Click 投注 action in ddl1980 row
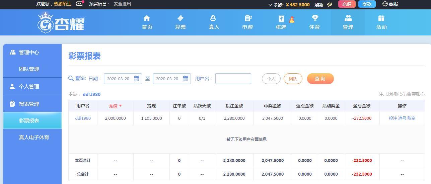 click(393, 118)
